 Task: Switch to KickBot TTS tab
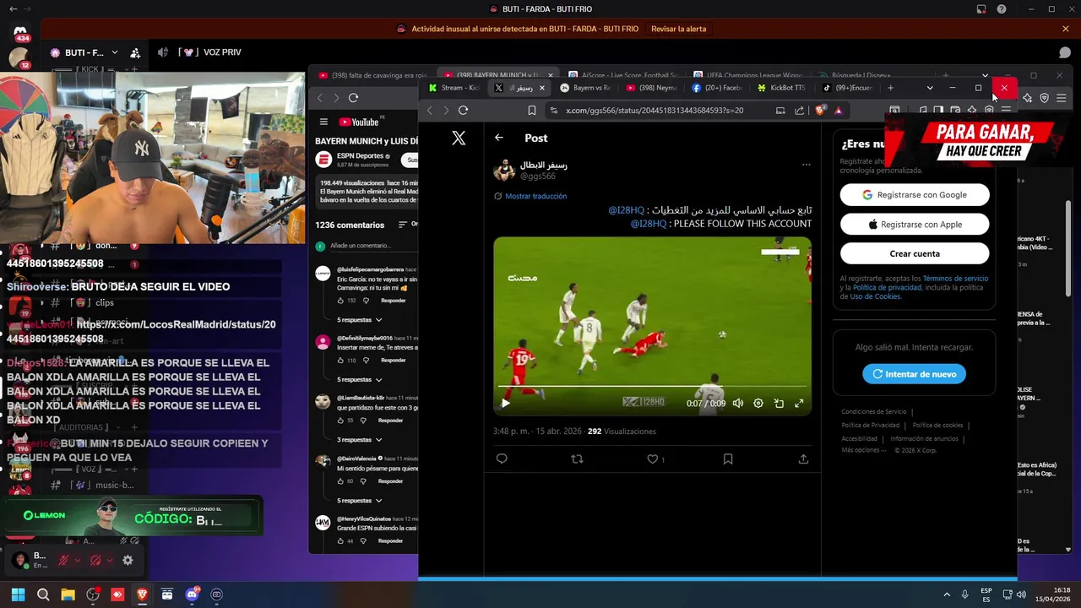783,88
